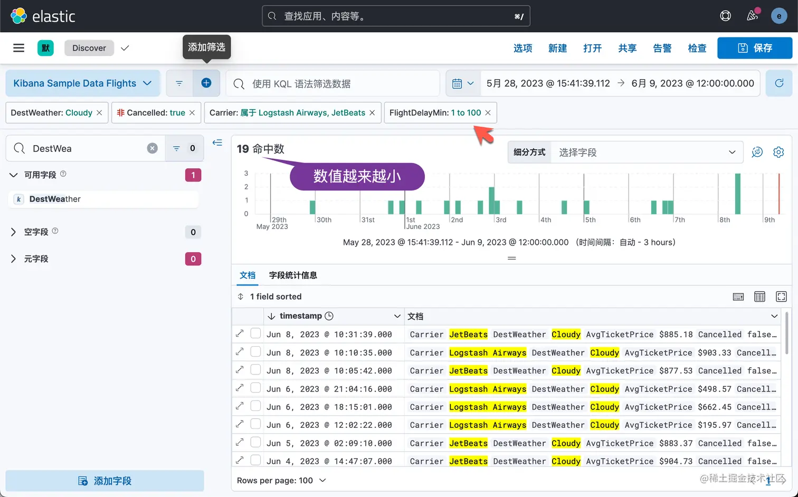798x497 pixels.
Task: Click the 打开 menu item
Action: click(593, 48)
